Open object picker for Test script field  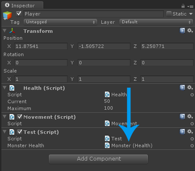192,139
